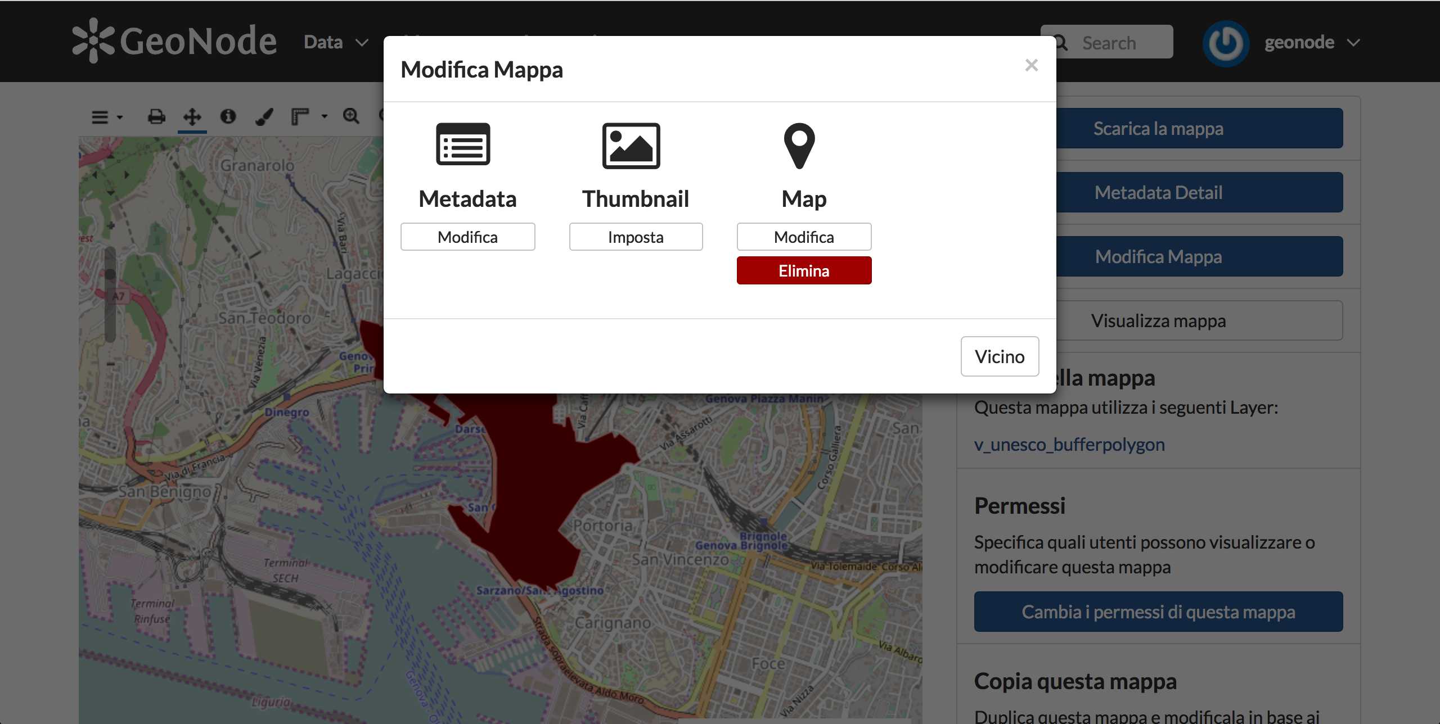Click the map zoom slider handle

point(110,275)
